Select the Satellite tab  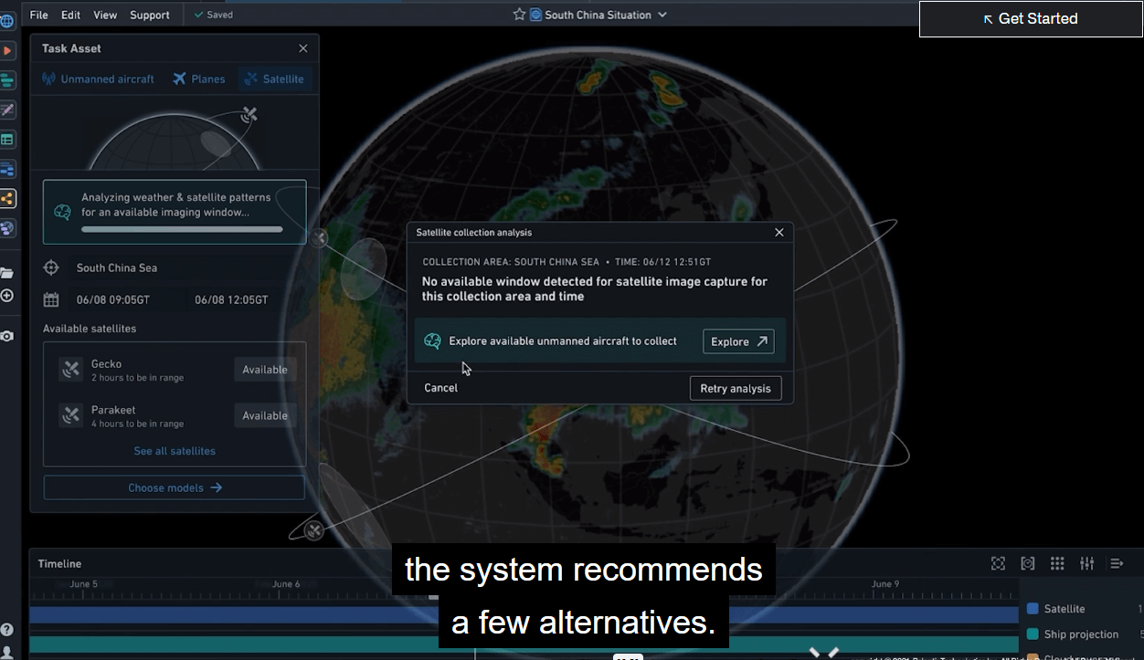pyautogui.click(x=274, y=79)
